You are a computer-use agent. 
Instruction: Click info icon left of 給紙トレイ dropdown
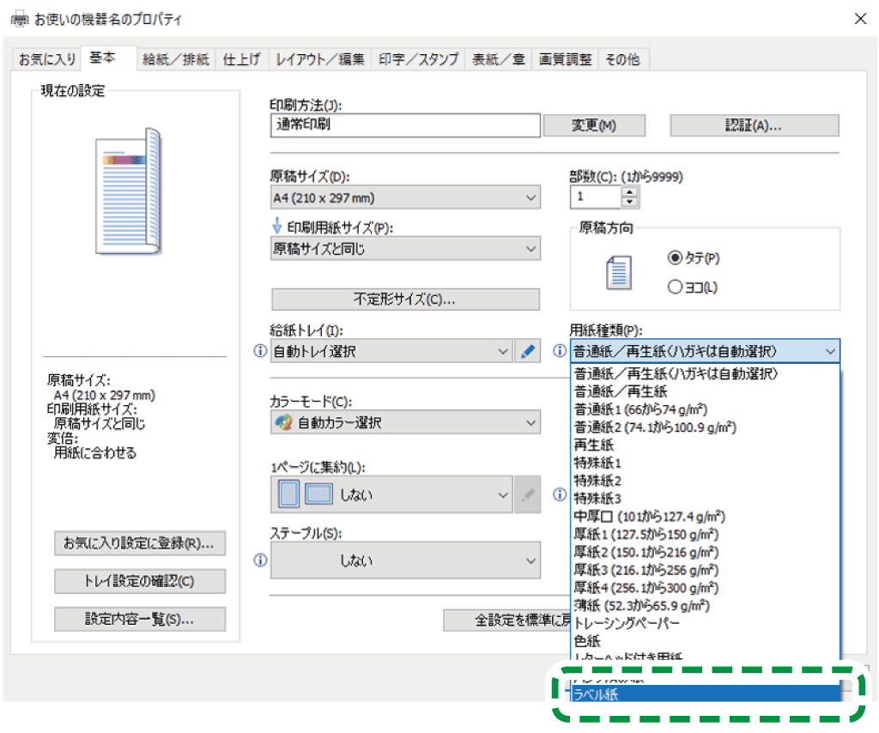pos(261,351)
